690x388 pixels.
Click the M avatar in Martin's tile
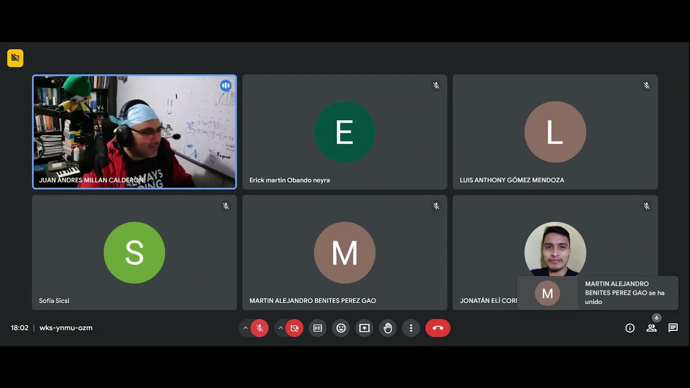pyautogui.click(x=344, y=253)
